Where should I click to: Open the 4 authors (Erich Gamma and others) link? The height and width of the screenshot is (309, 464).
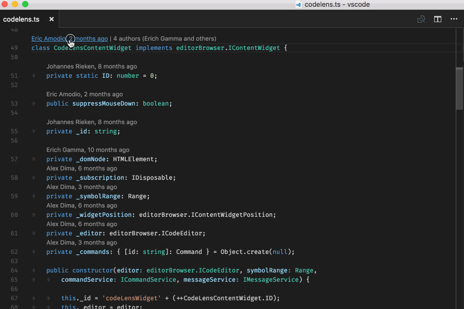coord(166,38)
